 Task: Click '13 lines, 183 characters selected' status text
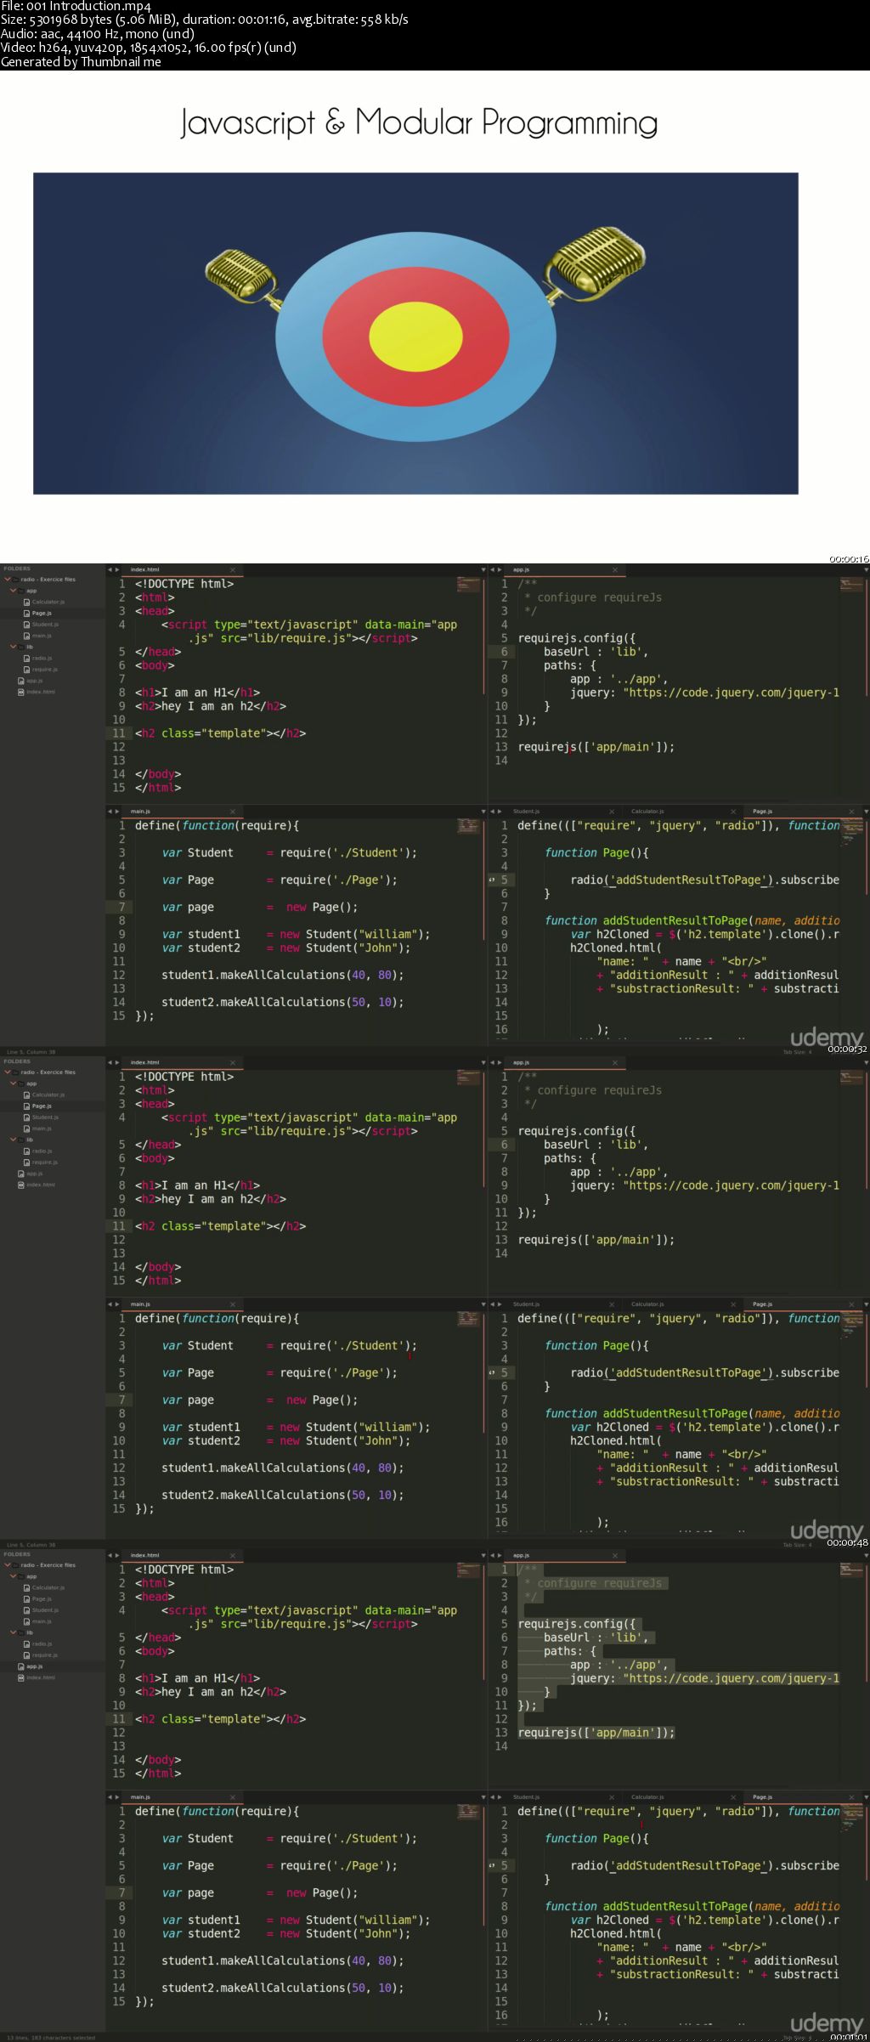pos(51,2038)
